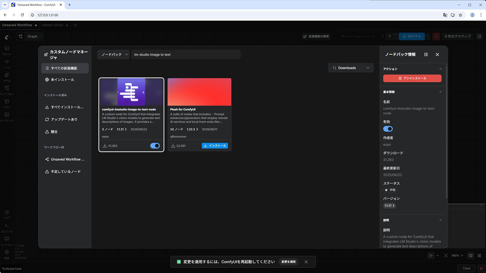Toggle the 有効 switch in info panel
Image resolution: width=486 pixels, height=273 pixels.
coord(388,129)
